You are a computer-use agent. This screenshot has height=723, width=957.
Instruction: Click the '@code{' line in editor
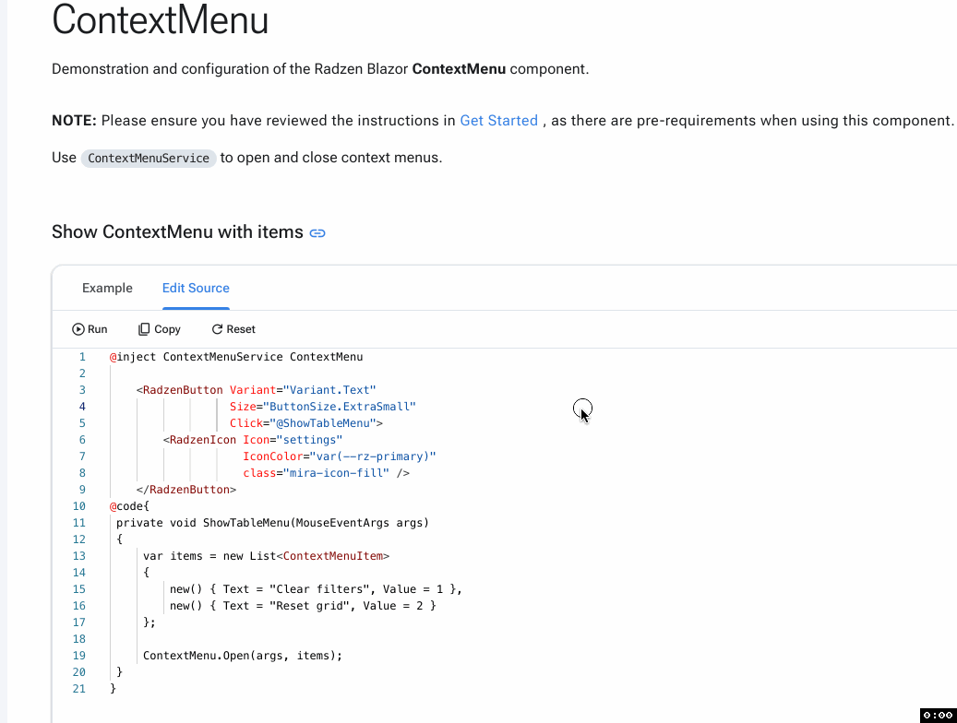(129, 506)
